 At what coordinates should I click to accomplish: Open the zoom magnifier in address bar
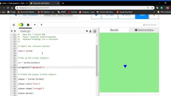[148, 8]
